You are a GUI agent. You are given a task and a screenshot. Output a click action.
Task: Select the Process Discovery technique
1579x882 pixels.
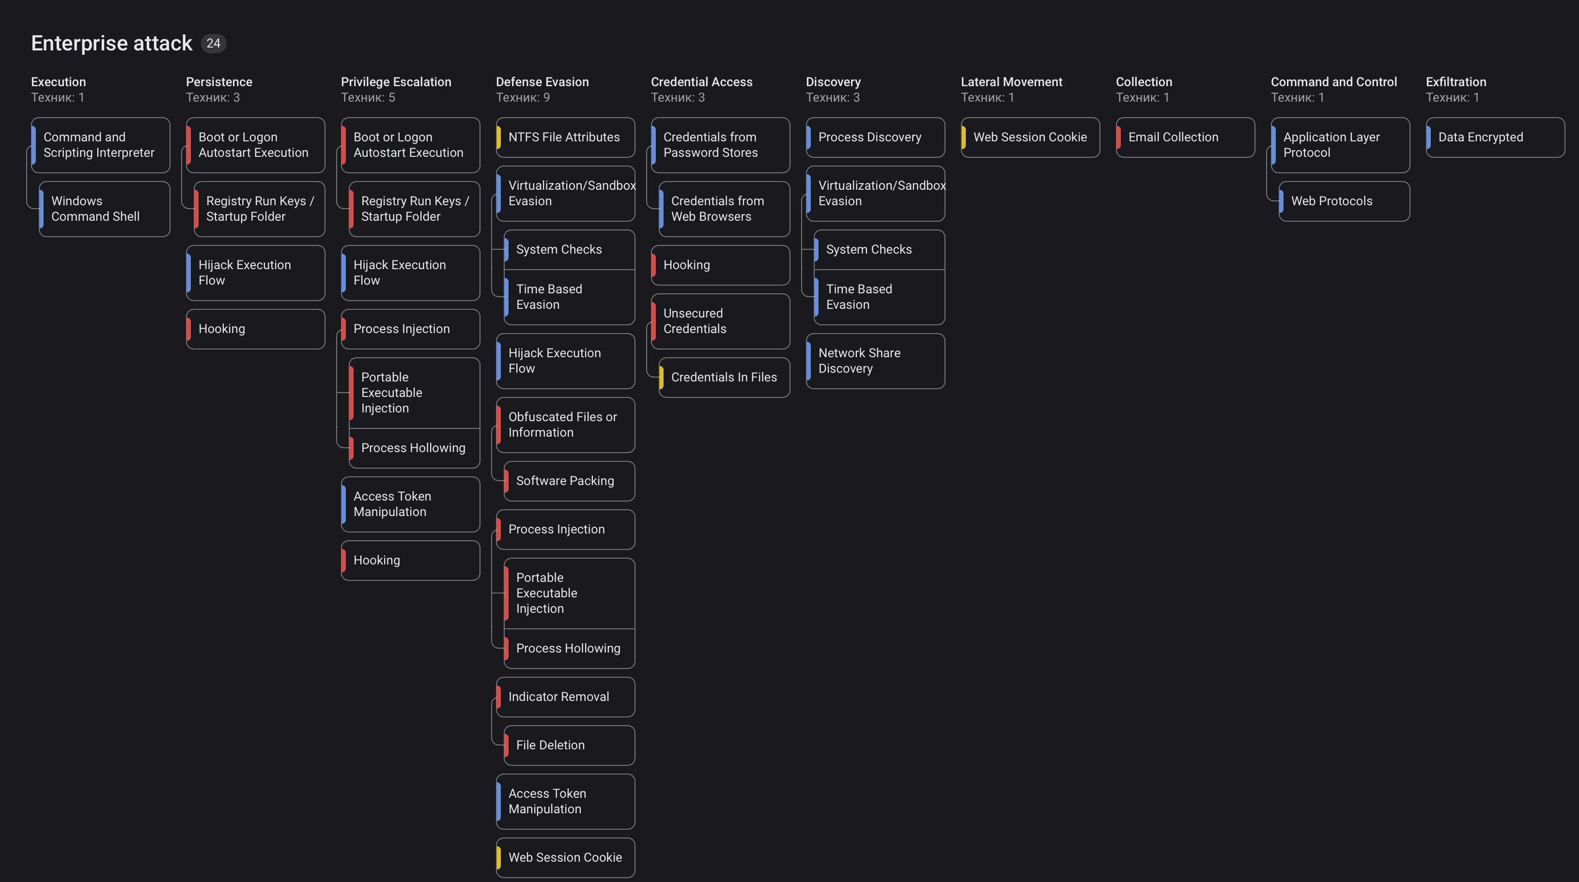pyautogui.click(x=875, y=137)
